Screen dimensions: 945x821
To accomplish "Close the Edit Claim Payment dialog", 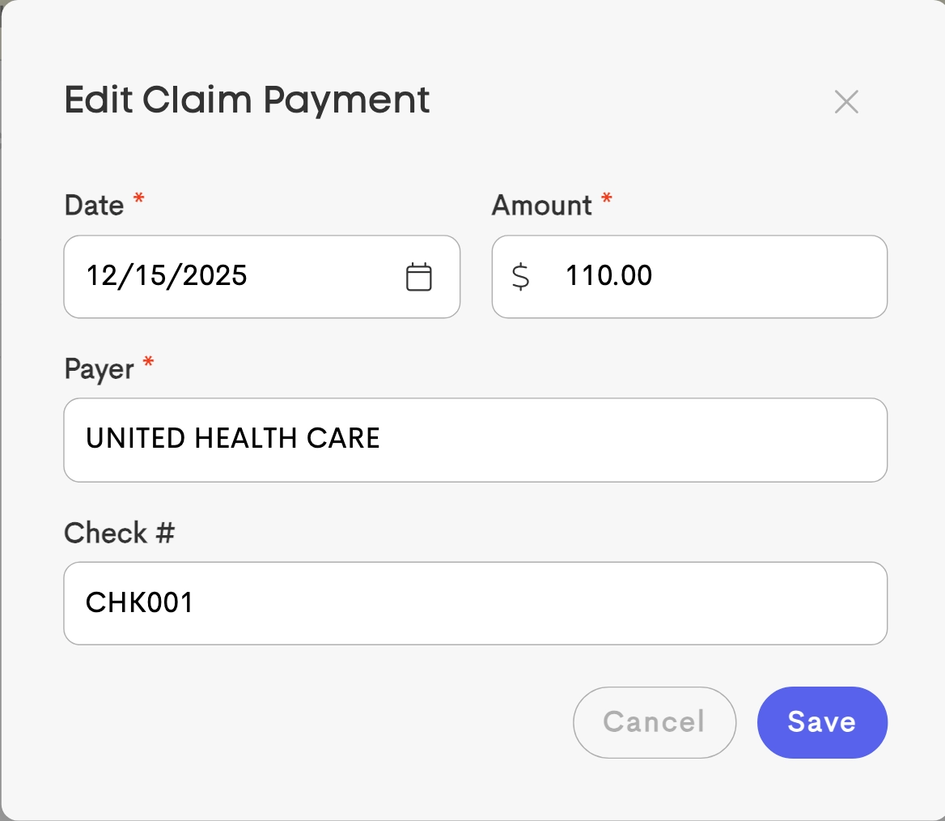I will (x=845, y=102).
